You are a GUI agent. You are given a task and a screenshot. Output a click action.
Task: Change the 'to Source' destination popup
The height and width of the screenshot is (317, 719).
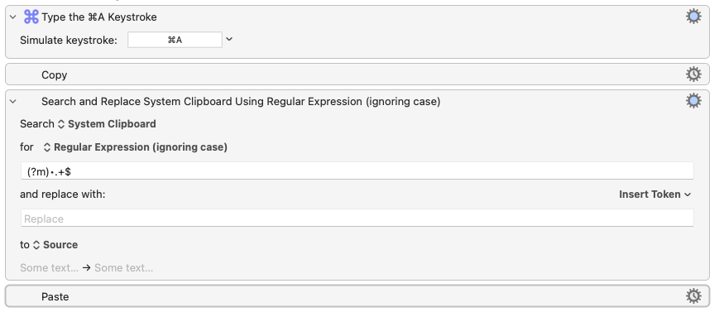[x=55, y=245]
